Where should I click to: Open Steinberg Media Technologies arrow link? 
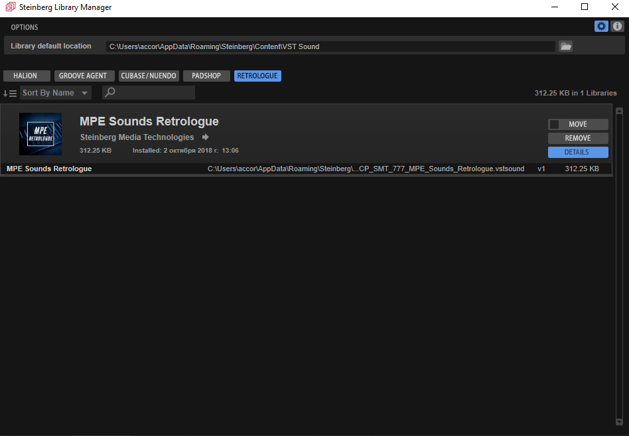(x=206, y=137)
